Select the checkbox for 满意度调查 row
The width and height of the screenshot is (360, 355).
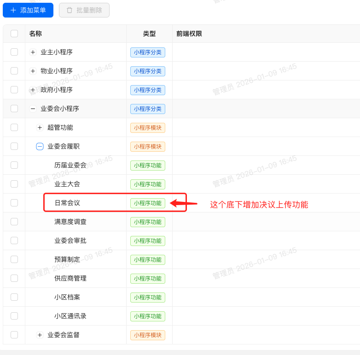14,222
